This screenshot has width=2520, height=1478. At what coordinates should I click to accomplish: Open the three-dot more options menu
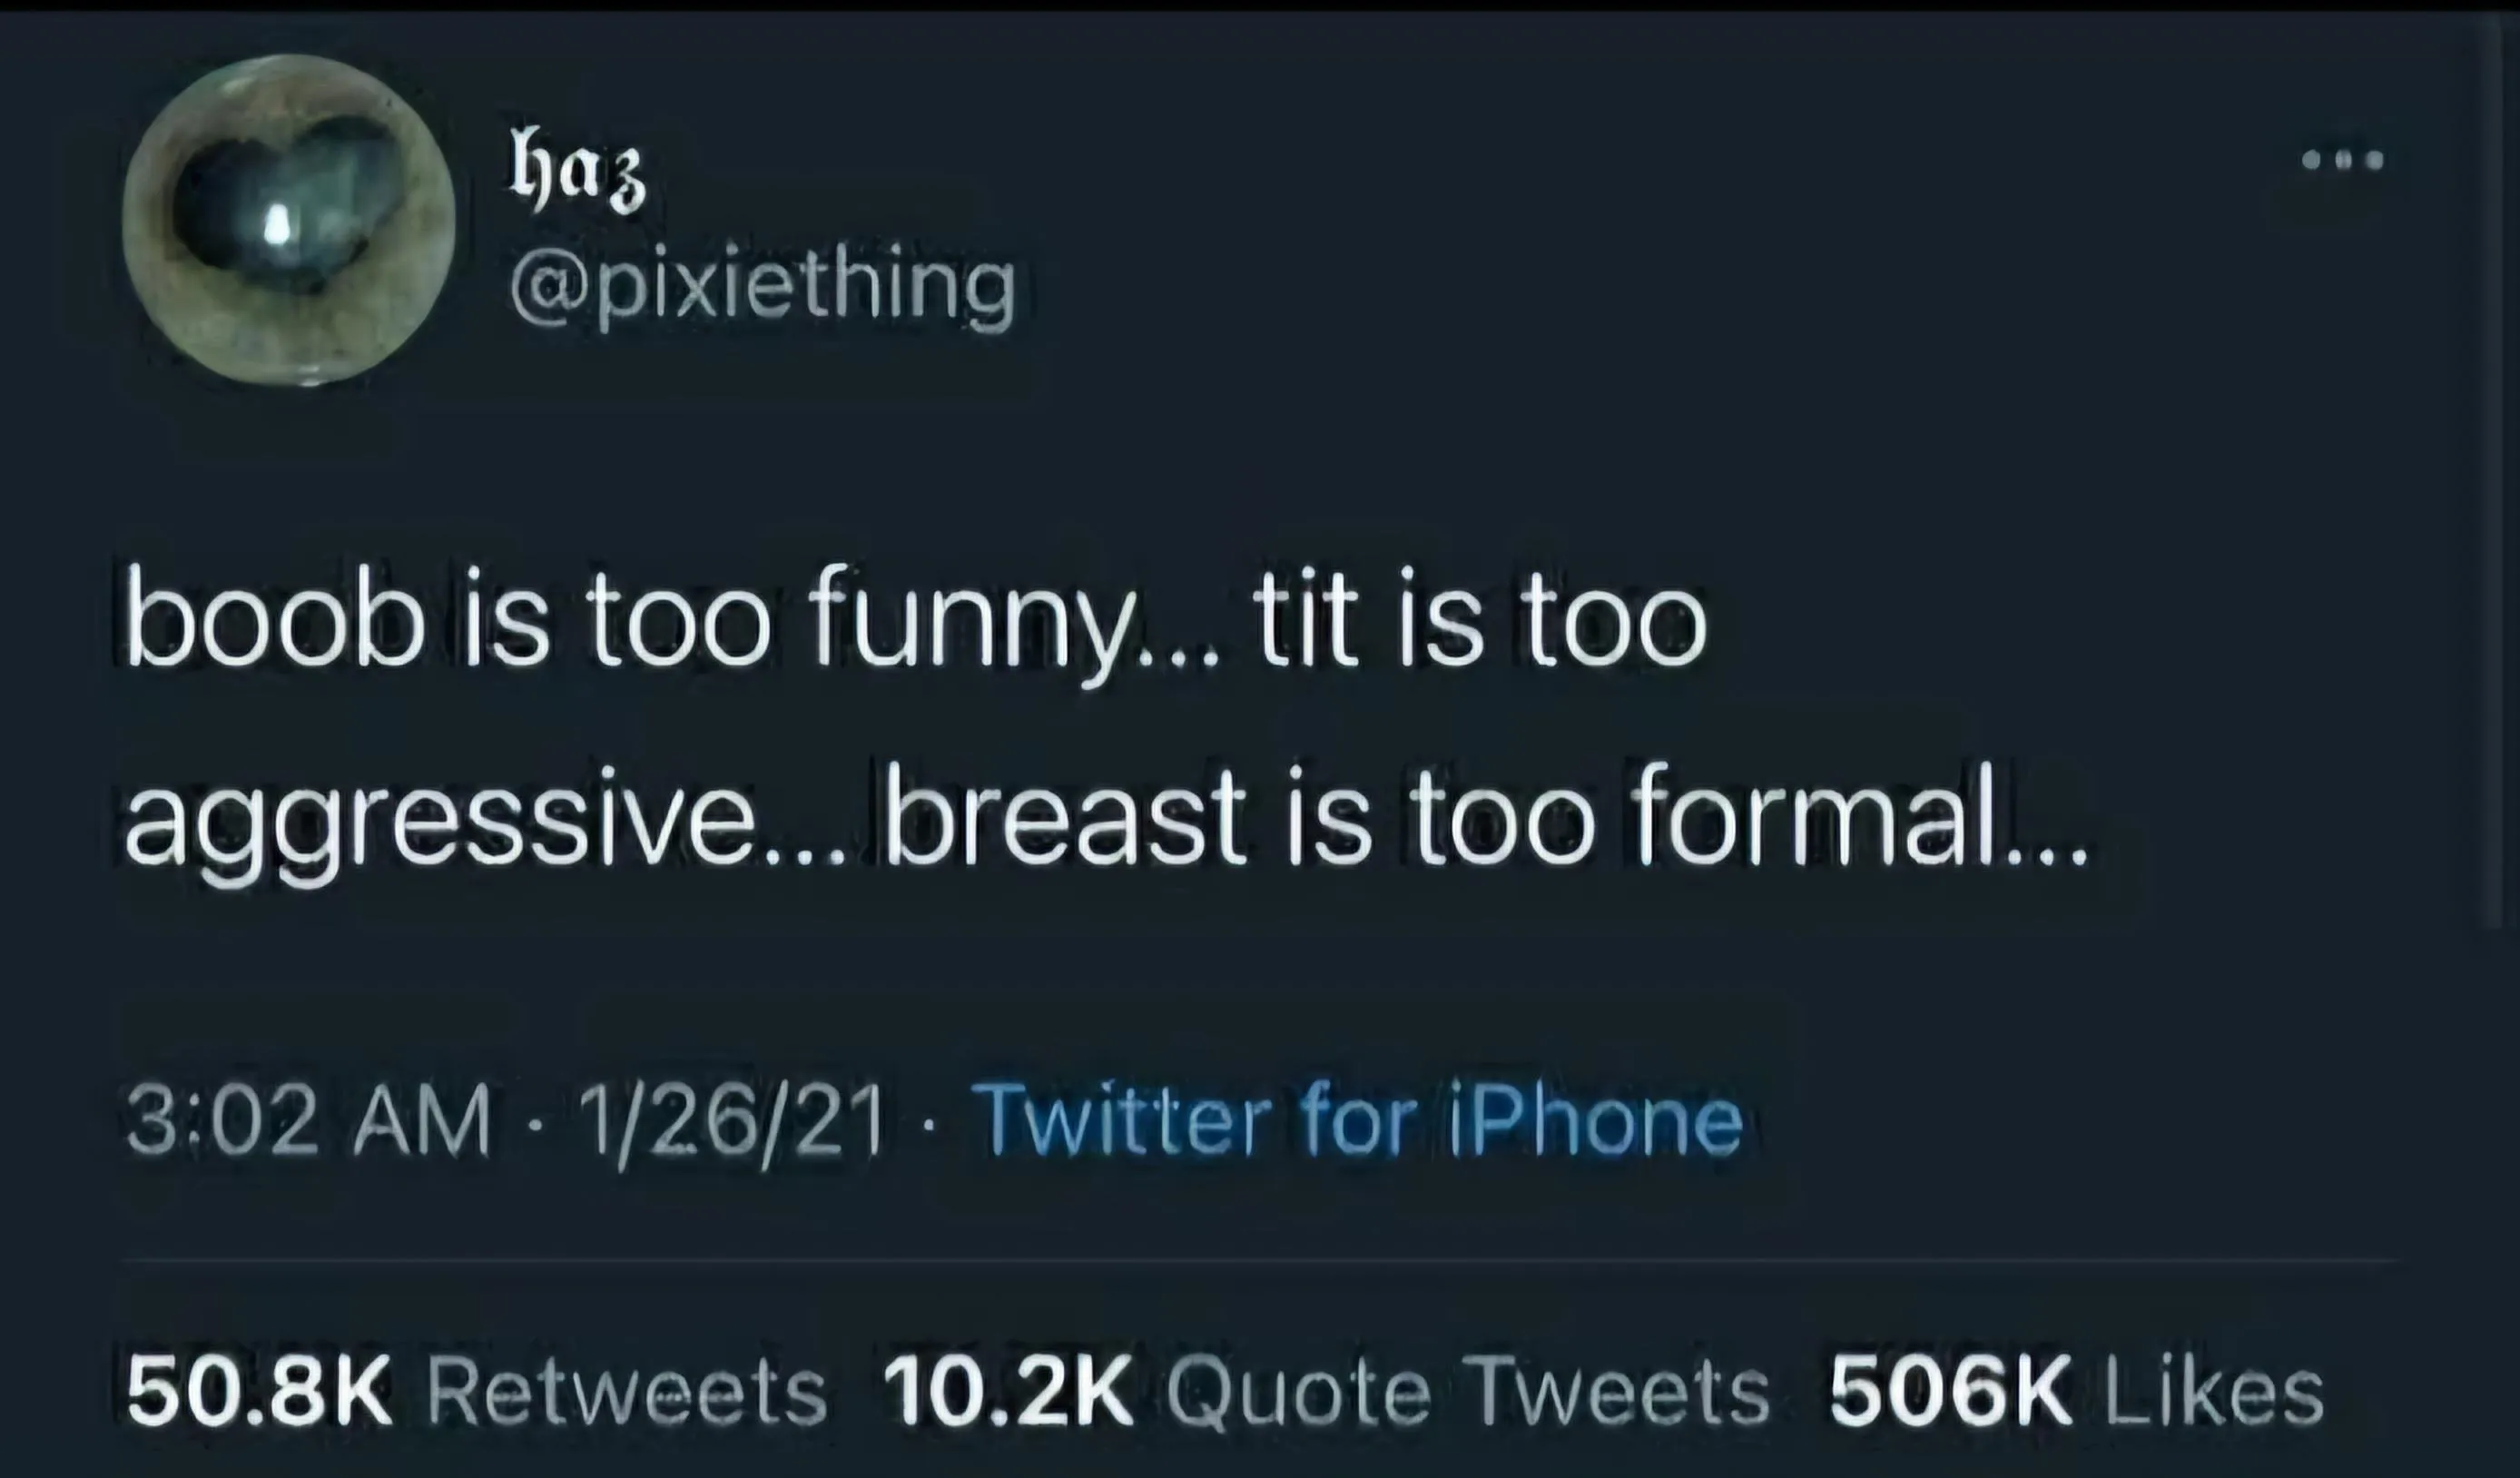coord(2343,160)
